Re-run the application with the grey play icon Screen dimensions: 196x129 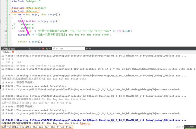click(x=40, y=49)
